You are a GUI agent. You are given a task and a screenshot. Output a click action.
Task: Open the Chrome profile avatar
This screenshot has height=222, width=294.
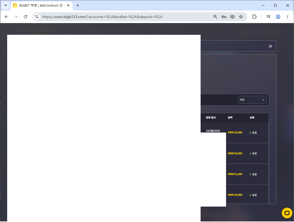(278, 17)
